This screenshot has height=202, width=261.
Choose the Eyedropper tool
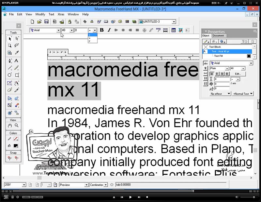(x=17, y=53)
